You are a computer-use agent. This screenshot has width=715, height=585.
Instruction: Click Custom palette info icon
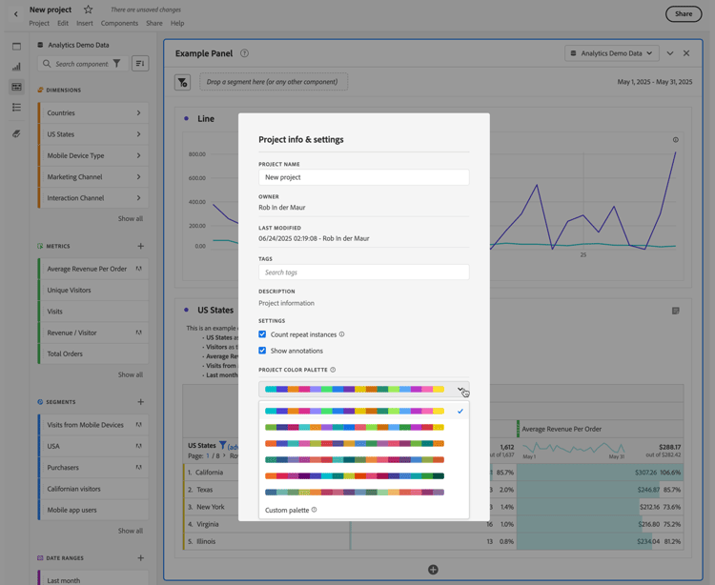[x=315, y=510]
